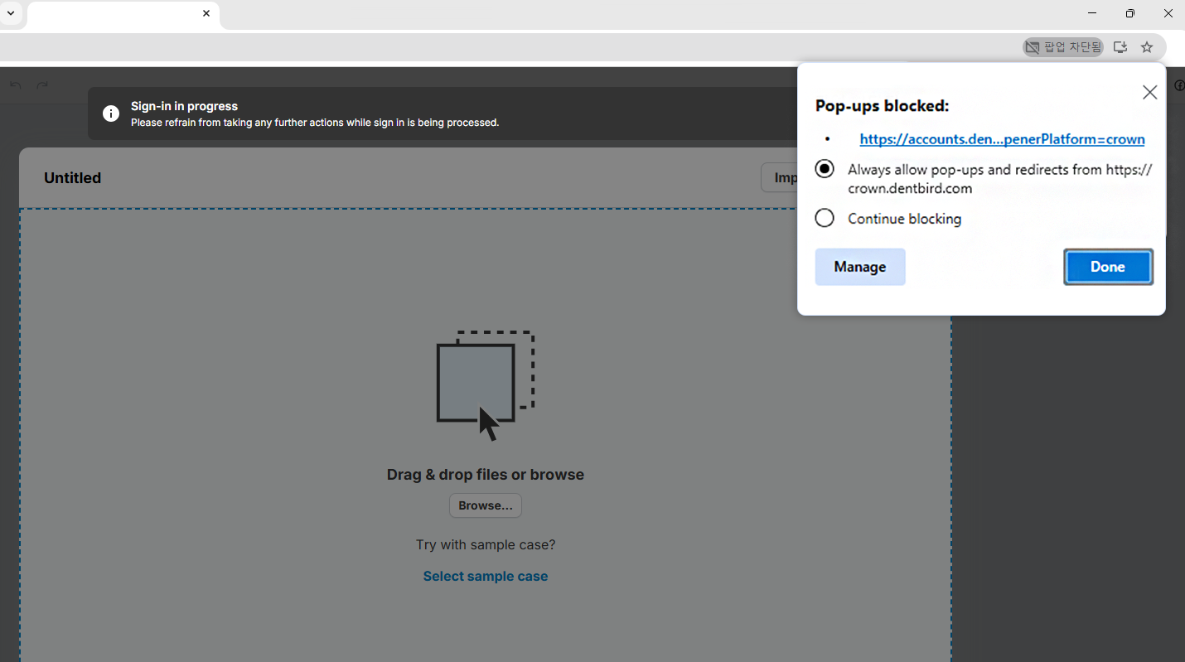
Task: Click the Browse... button
Action: pyautogui.click(x=486, y=505)
